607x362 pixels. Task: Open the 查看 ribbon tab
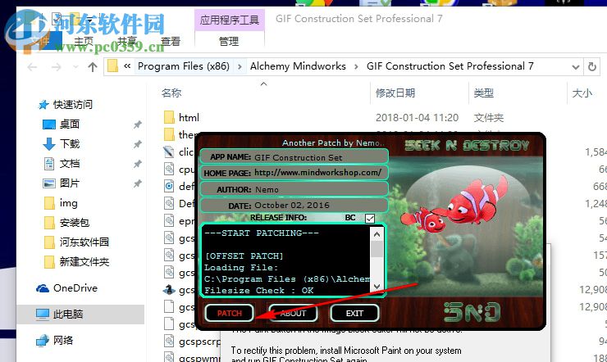[x=171, y=41]
